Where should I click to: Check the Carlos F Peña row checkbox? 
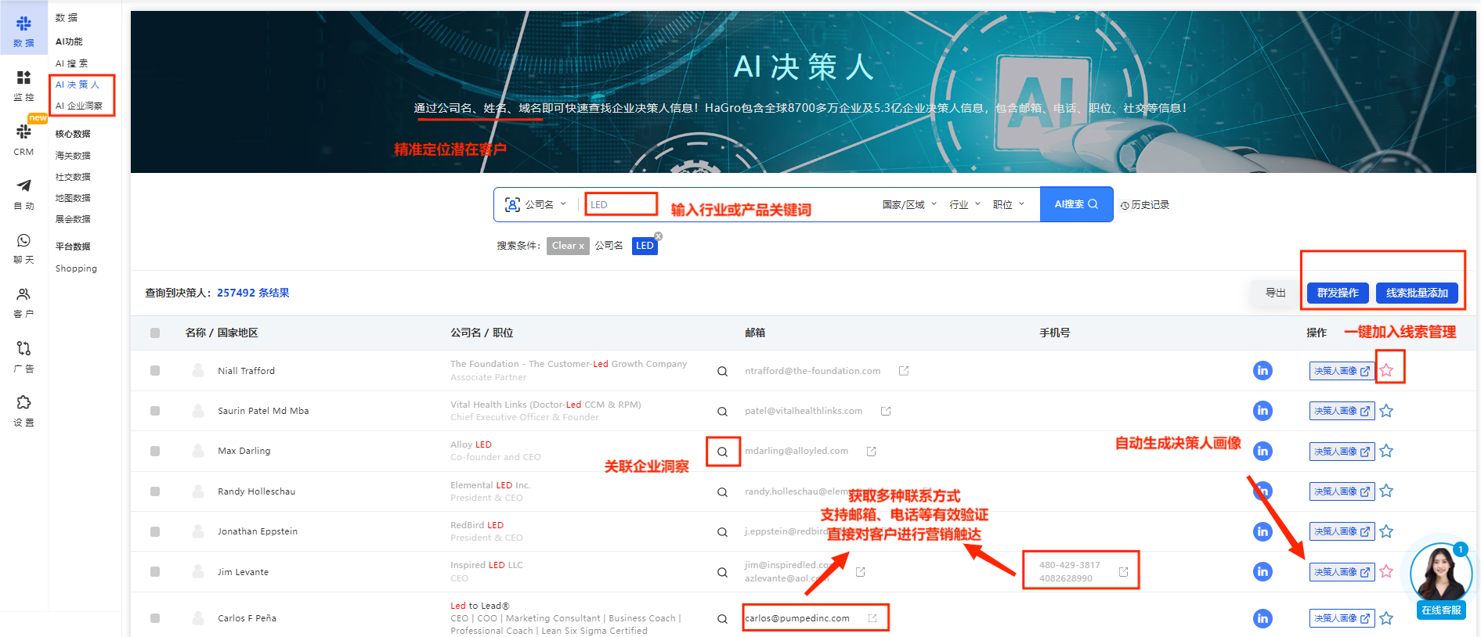[x=155, y=618]
